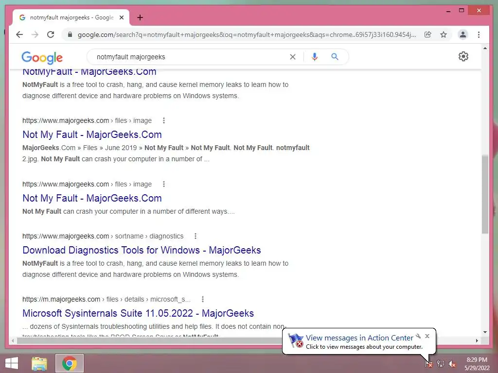Click the scroll up arrow
The width and height of the screenshot is (498, 373).
coord(485,48)
